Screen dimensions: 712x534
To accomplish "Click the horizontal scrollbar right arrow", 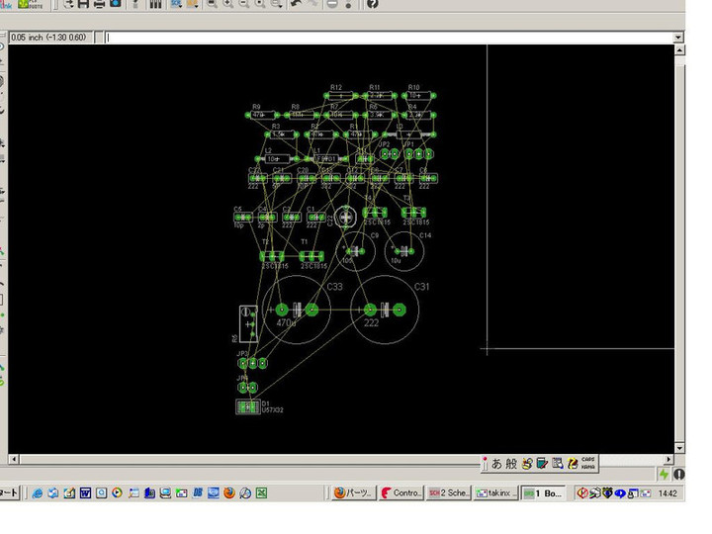I will [667, 461].
